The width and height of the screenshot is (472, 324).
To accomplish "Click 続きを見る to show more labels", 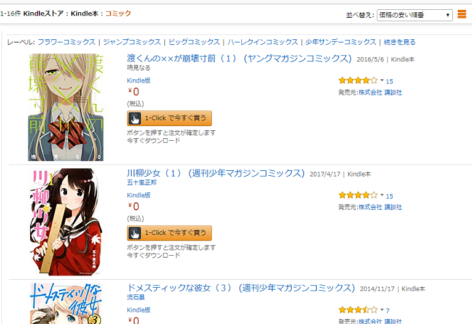I will point(400,42).
